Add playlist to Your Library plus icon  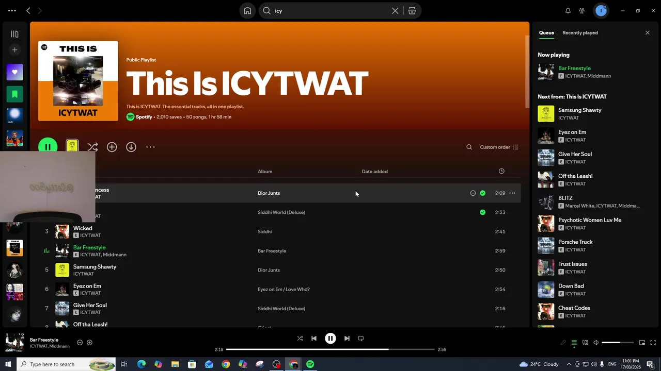(x=112, y=147)
